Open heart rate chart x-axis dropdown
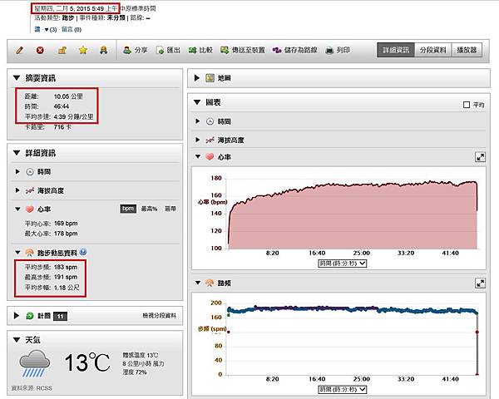This screenshot has width=499, height=399. [x=343, y=264]
